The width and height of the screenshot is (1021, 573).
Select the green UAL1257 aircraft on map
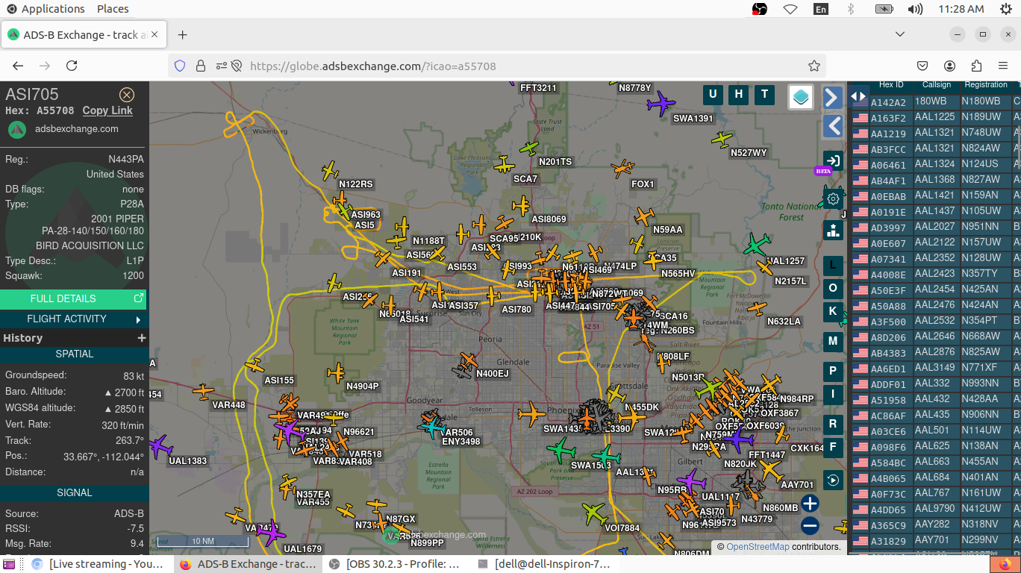click(x=757, y=244)
